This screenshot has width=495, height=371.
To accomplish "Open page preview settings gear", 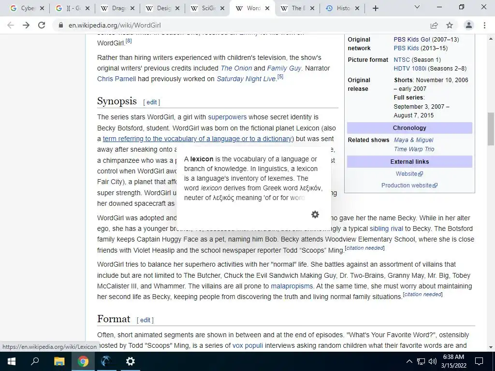I will coord(315,214).
